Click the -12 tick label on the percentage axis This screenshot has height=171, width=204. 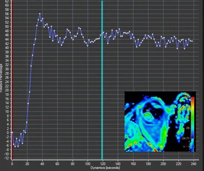[x=6, y=158]
